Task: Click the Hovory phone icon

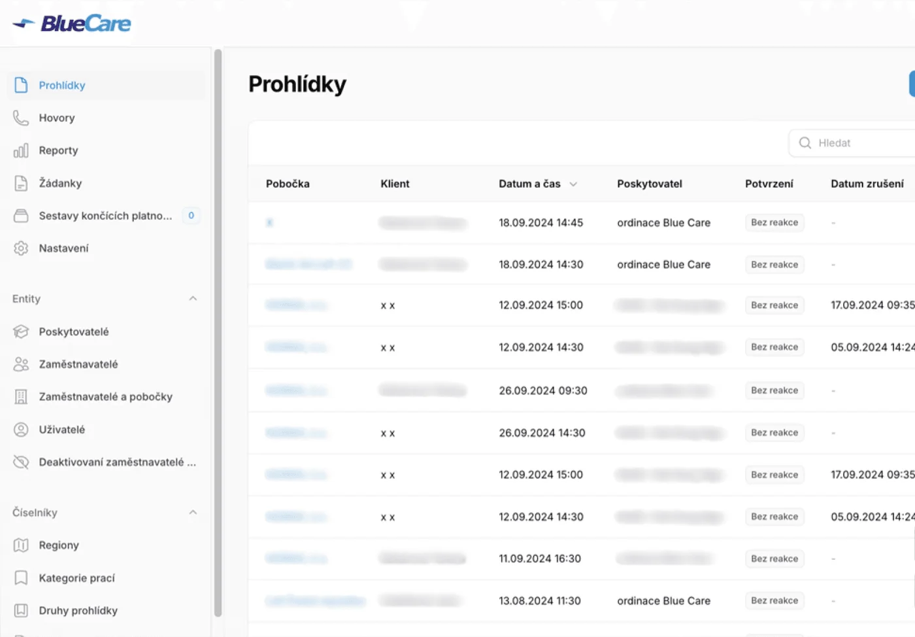Action: click(21, 118)
